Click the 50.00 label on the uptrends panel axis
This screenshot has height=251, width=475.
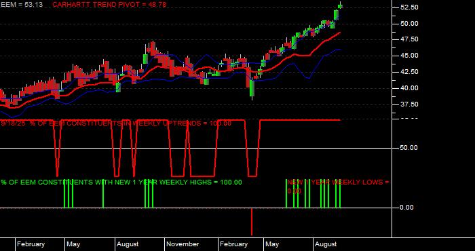409,148
